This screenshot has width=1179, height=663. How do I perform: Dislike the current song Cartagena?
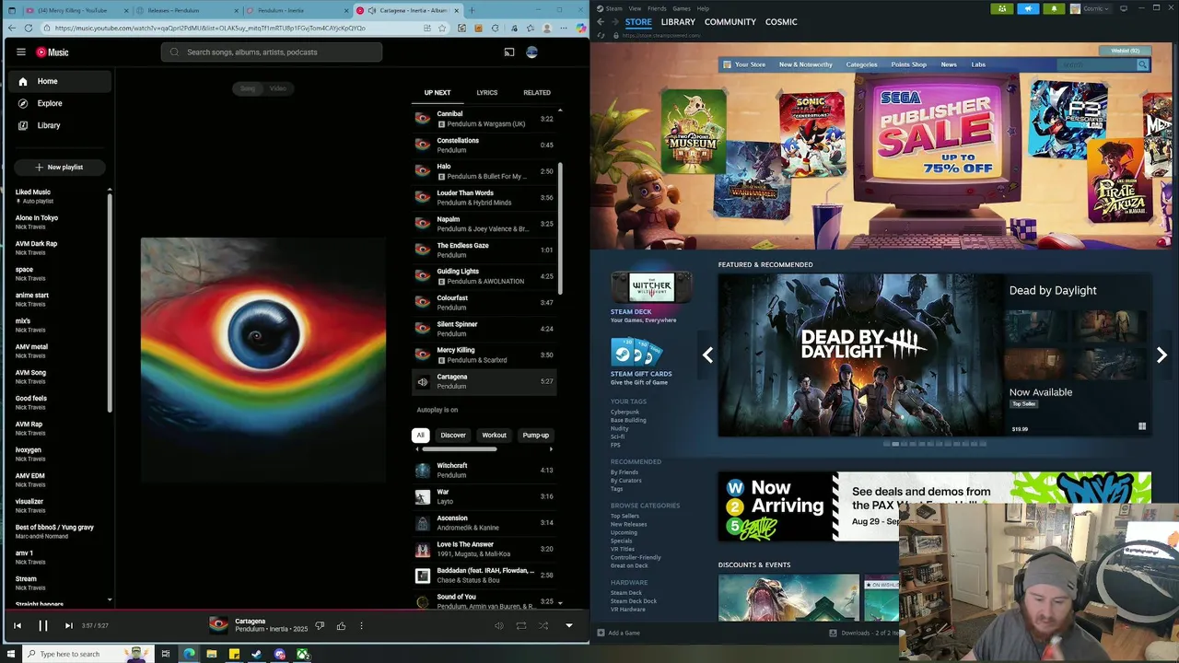(320, 625)
